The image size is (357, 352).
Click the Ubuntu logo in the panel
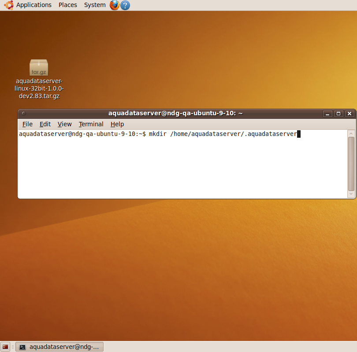pyautogui.click(x=9, y=5)
